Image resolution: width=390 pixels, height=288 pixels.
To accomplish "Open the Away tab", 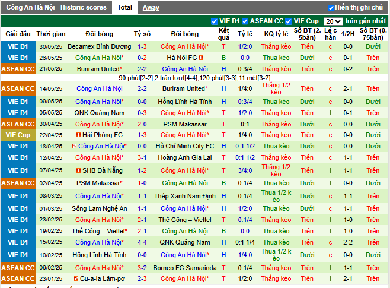I will [x=151, y=8].
